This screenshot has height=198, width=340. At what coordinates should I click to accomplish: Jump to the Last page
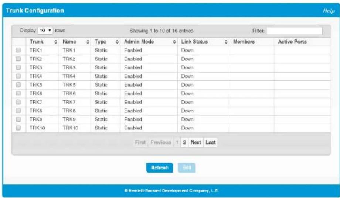[x=211, y=142]
